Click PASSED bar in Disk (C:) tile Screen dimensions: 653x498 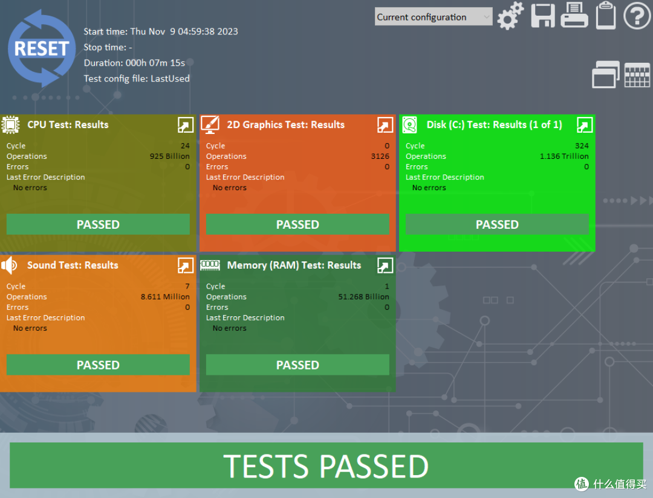[x=497, y=225]
